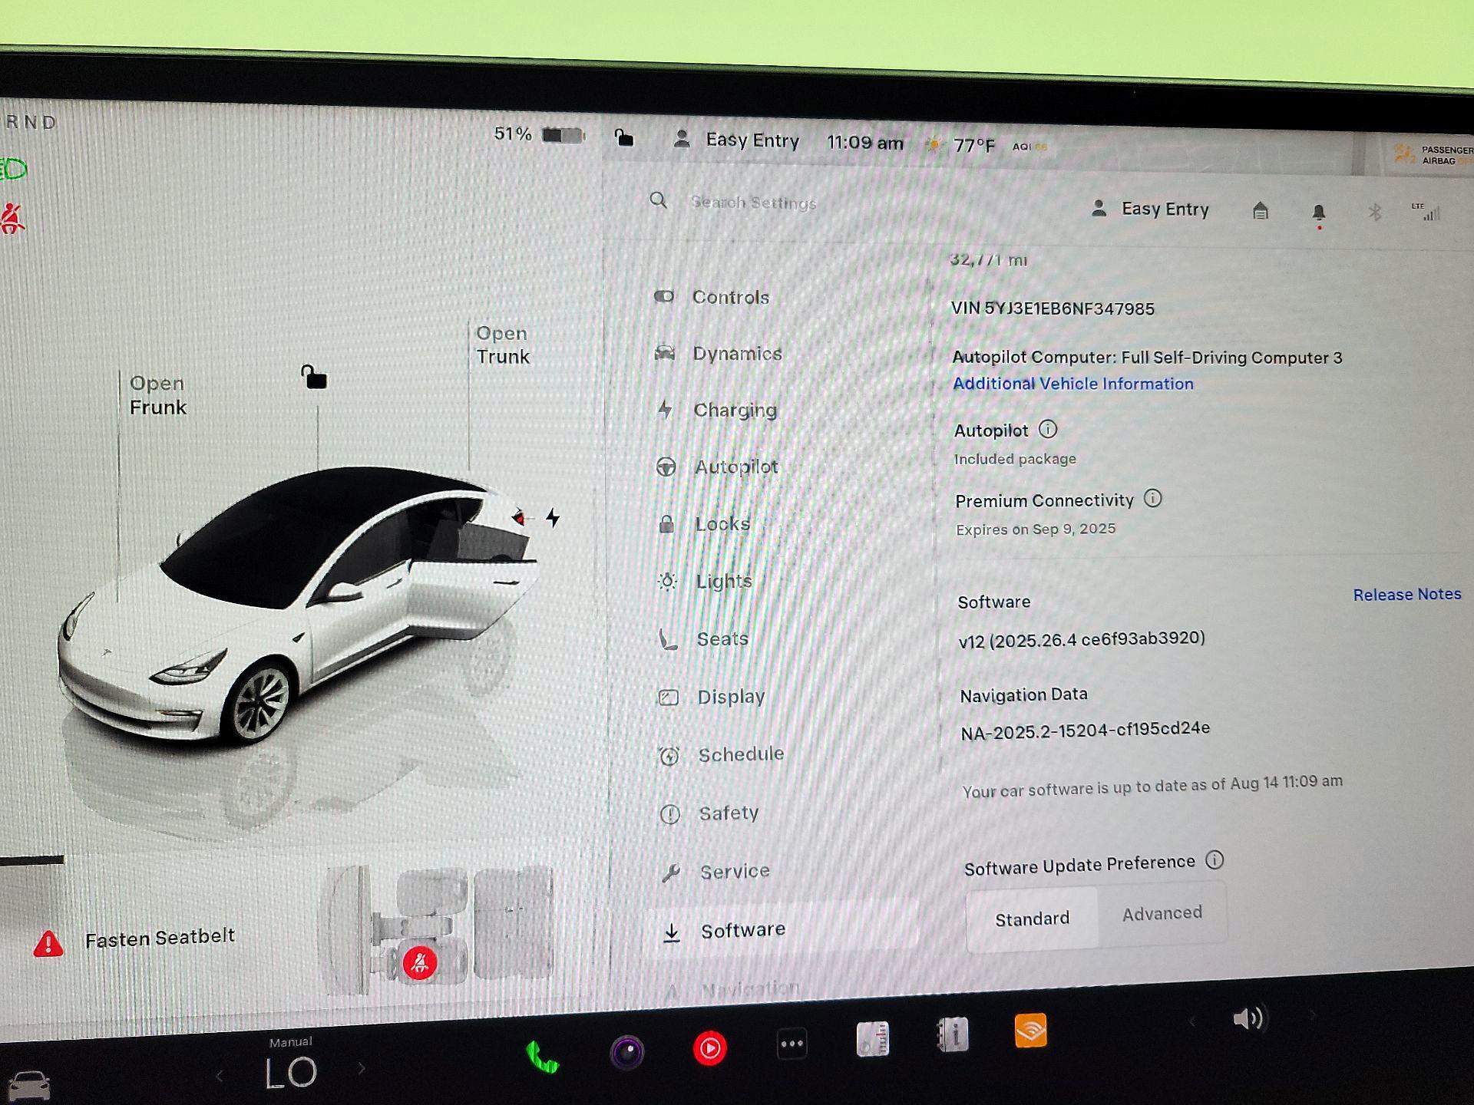Decrease volume with left chevron
1474x1105 pixels.
pos(1191,1021)
